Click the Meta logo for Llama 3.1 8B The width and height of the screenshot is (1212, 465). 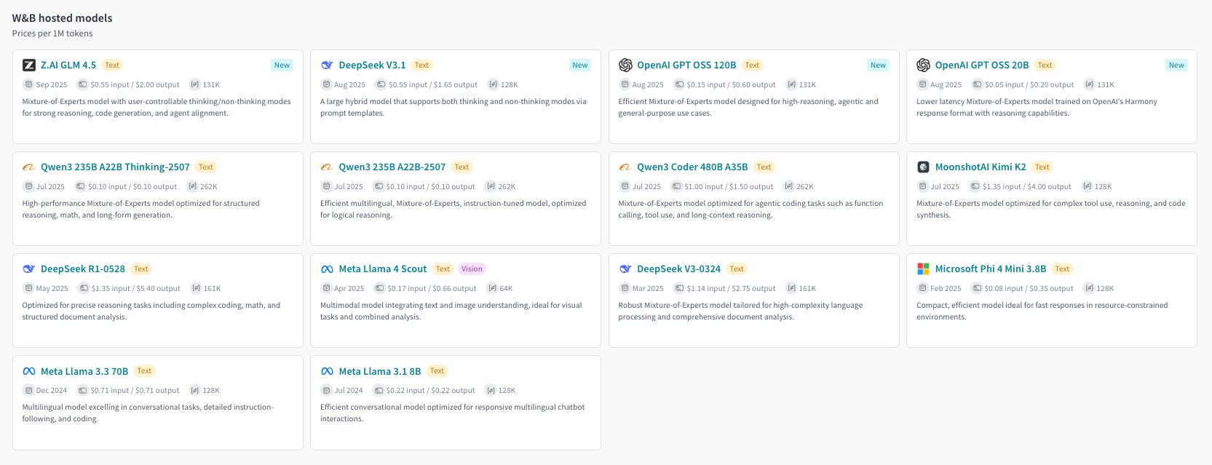(327, 371)
